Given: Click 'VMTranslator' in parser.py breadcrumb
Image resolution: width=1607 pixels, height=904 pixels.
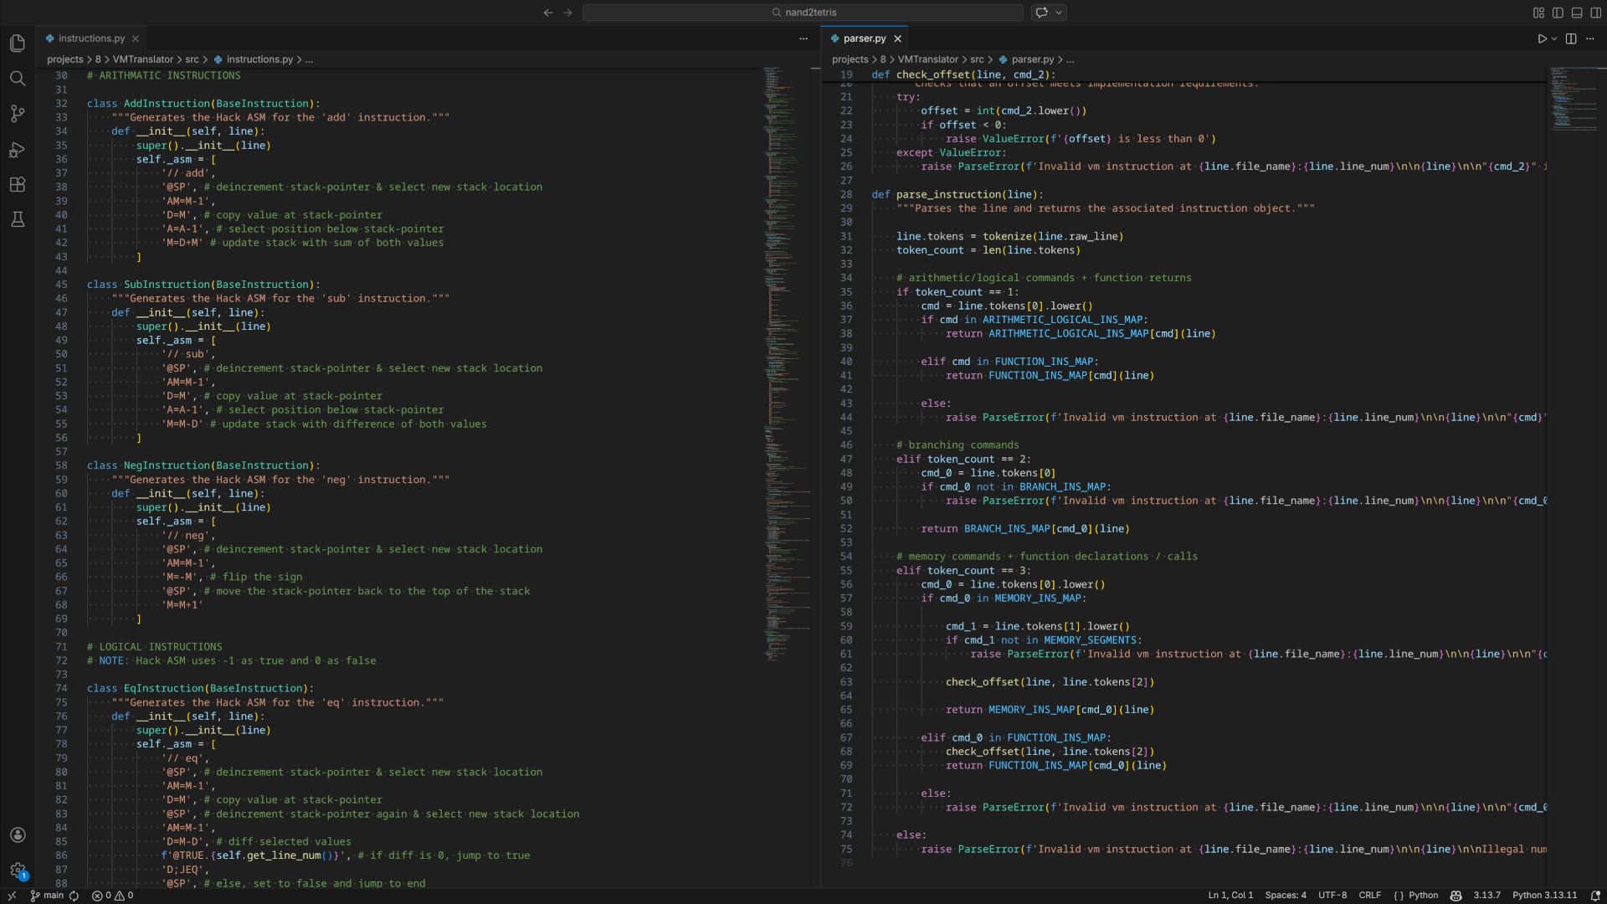Looking at the screenshot, I should tap(928, 59).
